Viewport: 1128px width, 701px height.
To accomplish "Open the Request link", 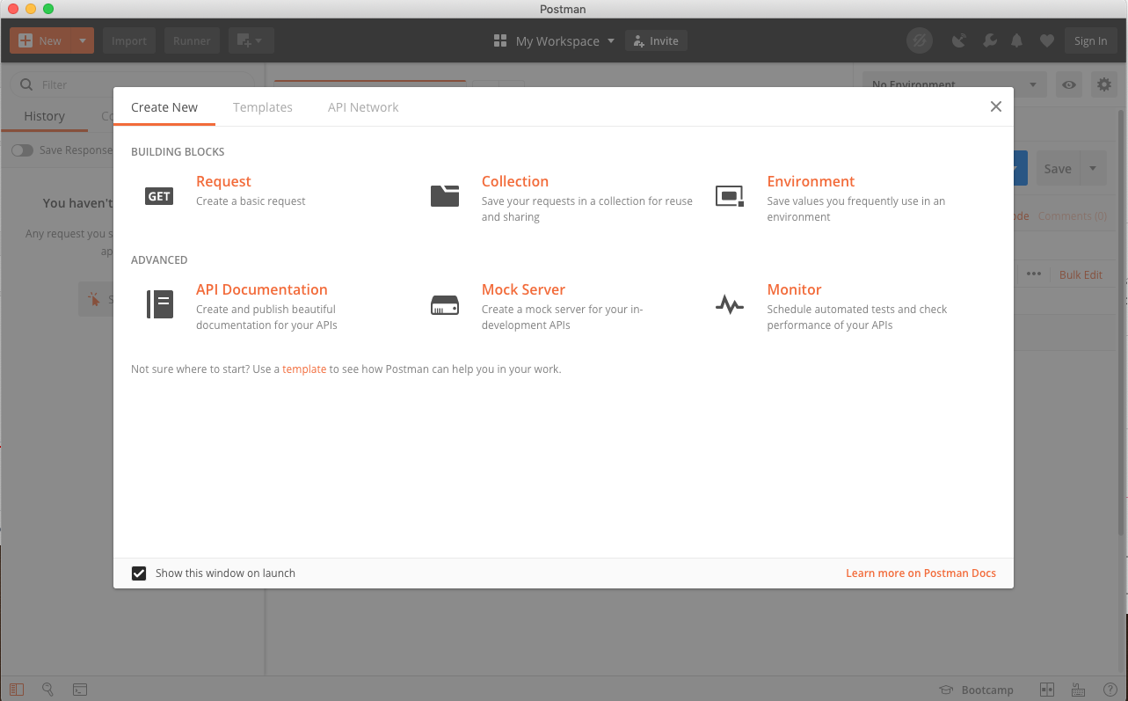I will [x=223, y=181].
